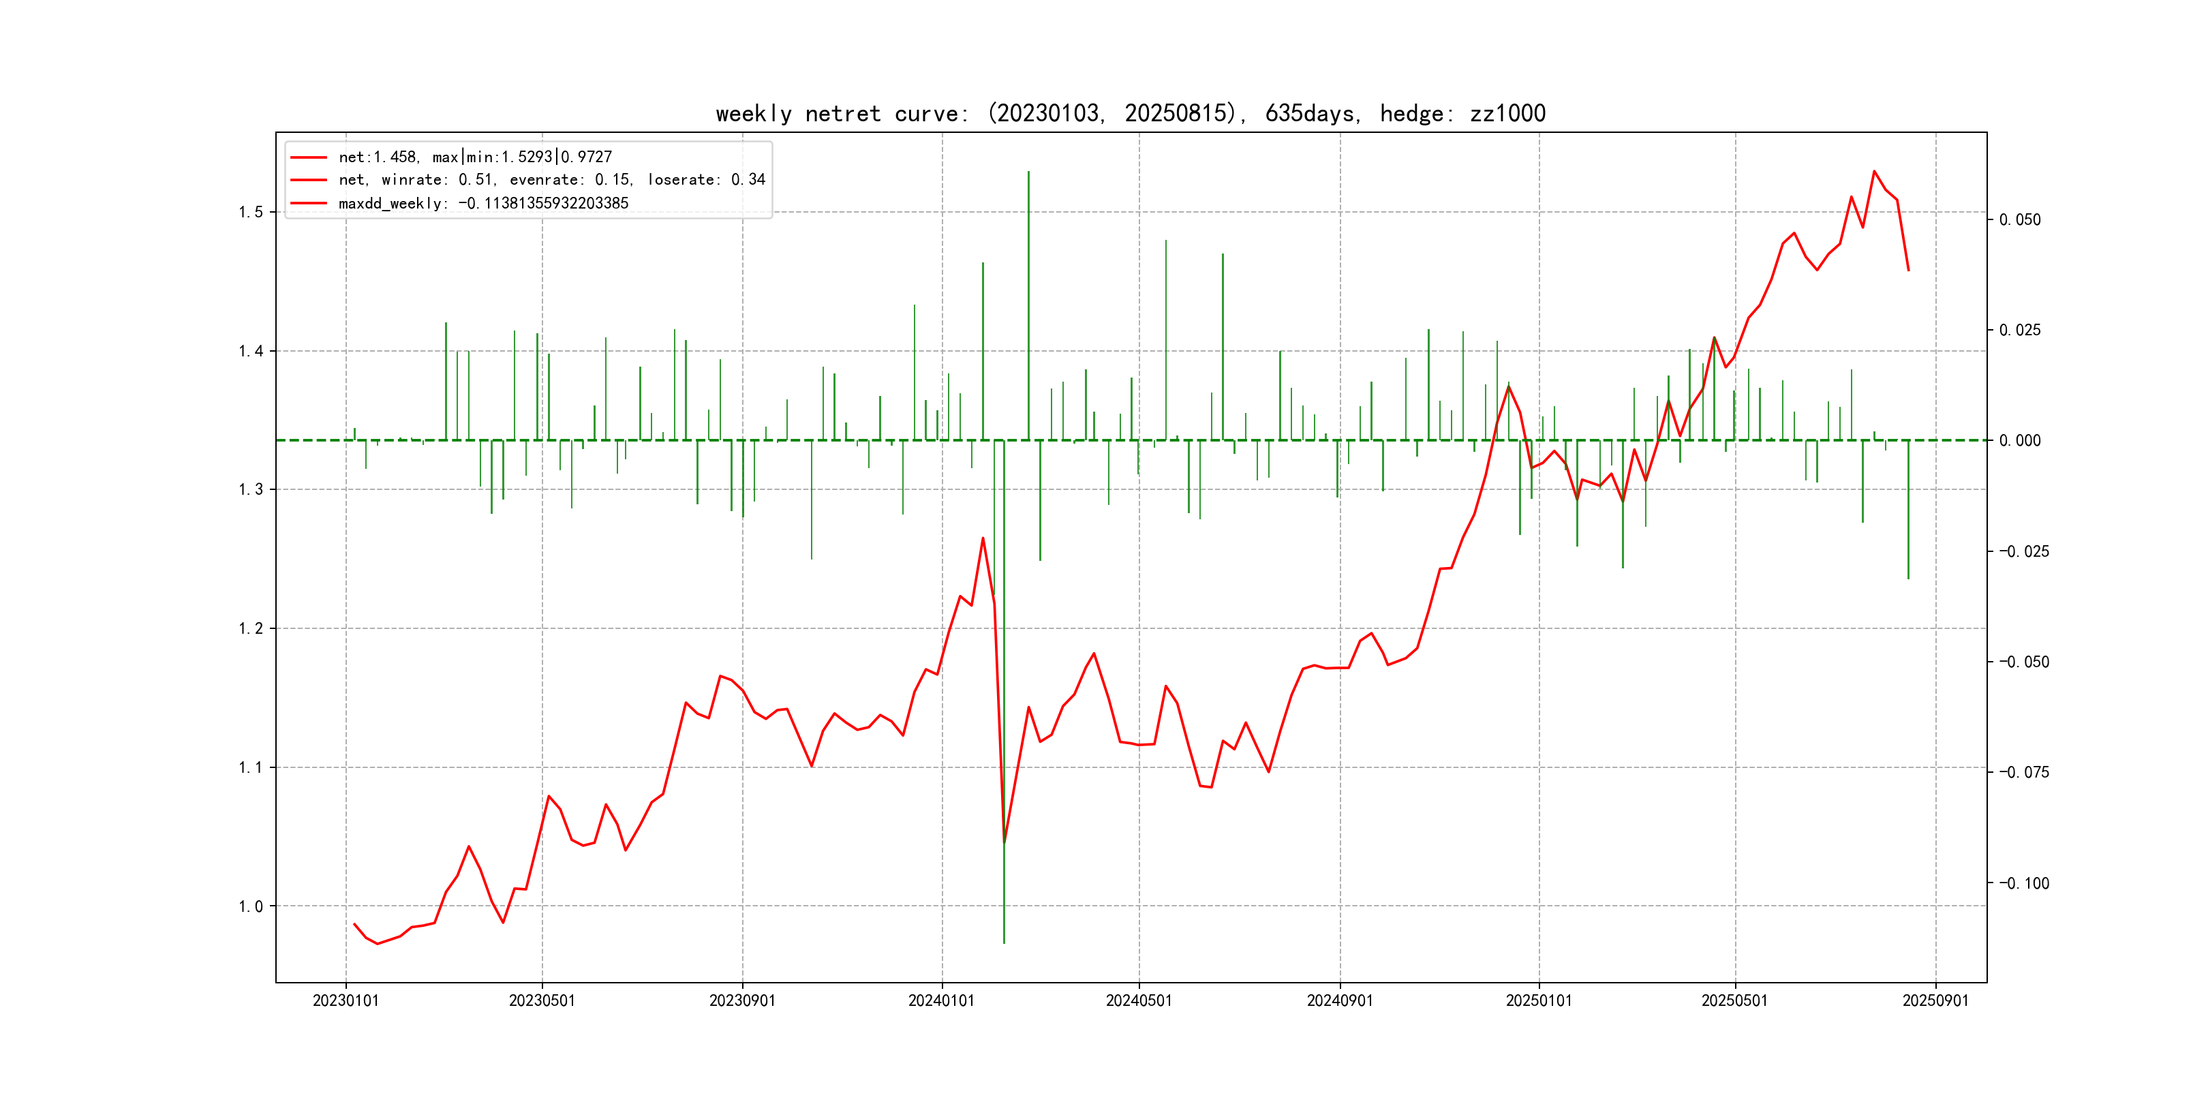Click the 0.050 right y-axis tick label

(2019, 220)
